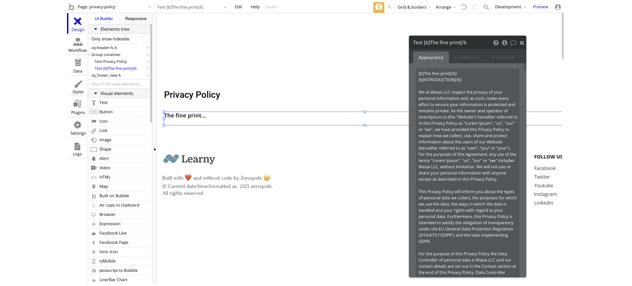Open the Plugins section
The height and width of the screenshot is (286, 632).
coord(78,107)
